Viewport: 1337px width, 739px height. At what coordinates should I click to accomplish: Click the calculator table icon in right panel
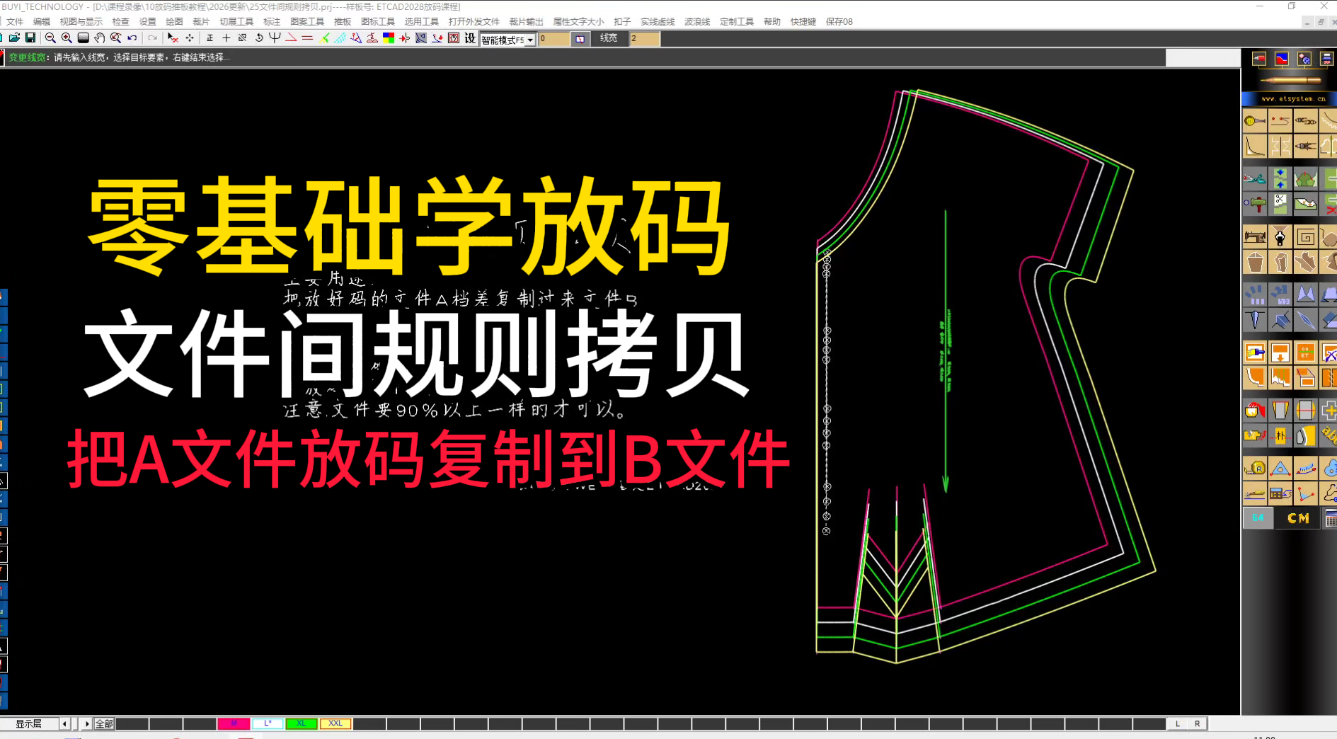1280,493
